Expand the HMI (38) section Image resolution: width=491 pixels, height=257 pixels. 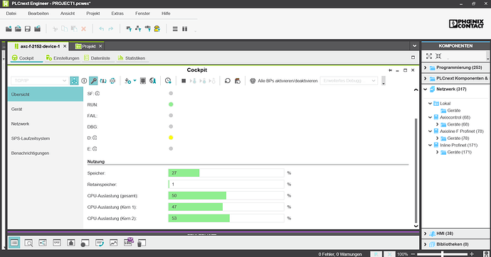click(426, 234)
